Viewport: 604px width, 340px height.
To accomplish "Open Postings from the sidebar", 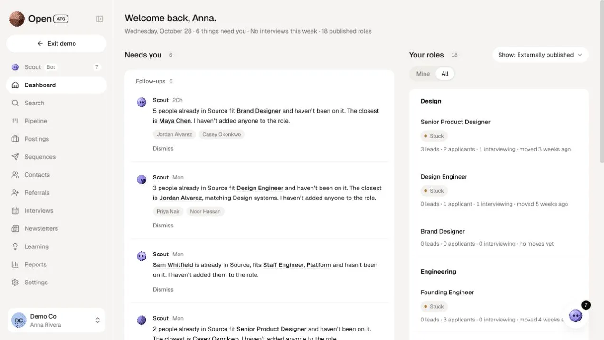I will pos(56,139).
